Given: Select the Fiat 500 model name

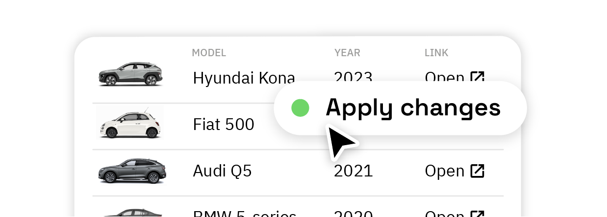Looking at the screenshot, I should pos(224,124).
